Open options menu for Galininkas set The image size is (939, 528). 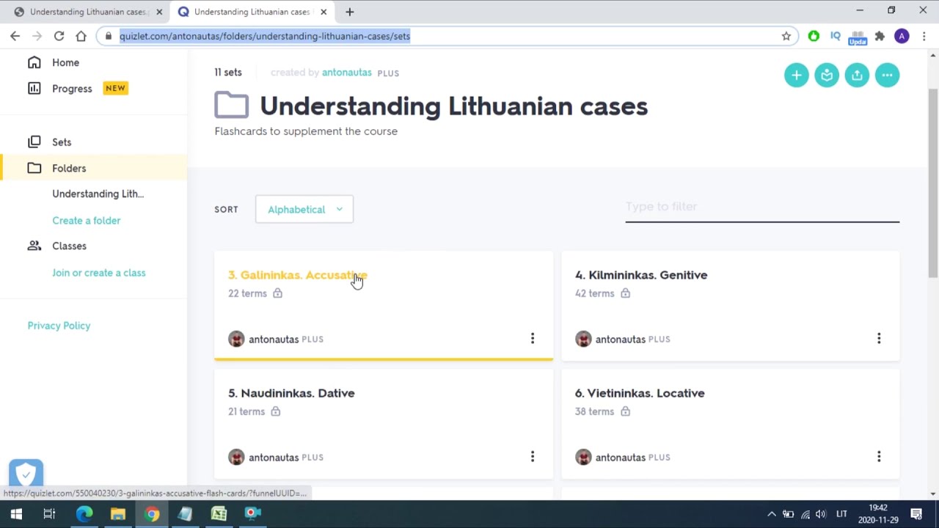pyautogui.click(x=533, y=338)
